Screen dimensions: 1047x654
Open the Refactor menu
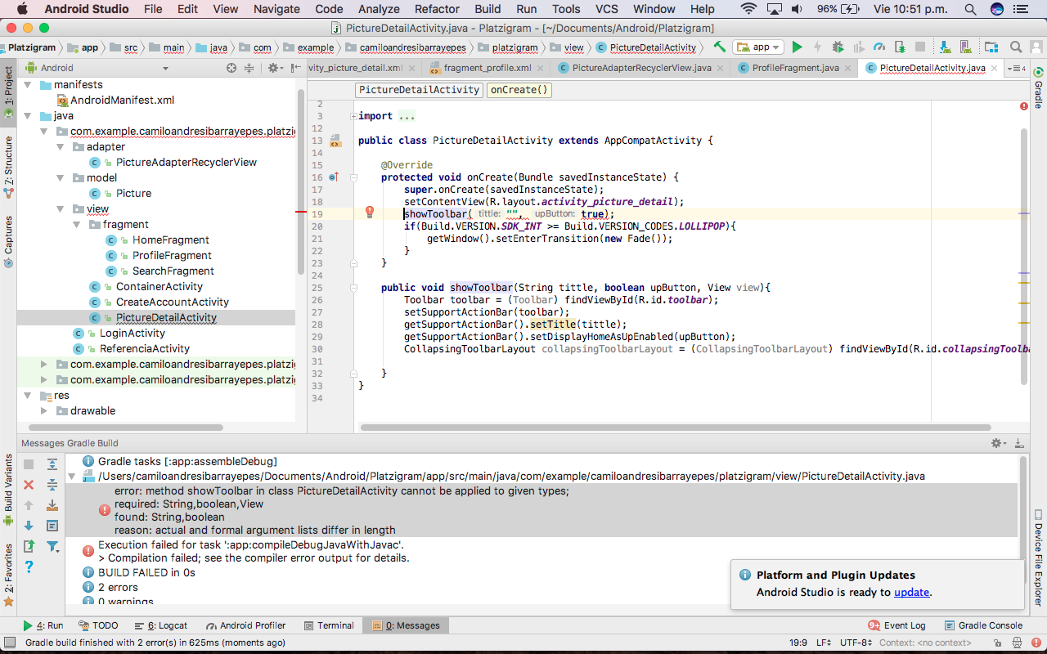437,9
